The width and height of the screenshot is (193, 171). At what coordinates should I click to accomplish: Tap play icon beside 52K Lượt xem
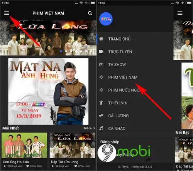point(5,166)
